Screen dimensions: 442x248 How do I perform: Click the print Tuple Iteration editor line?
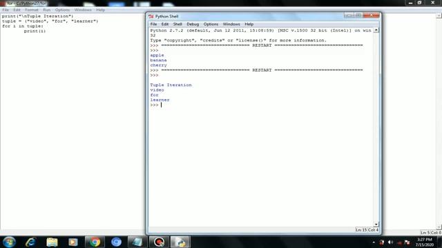pyautogui.click(x=37, y=17)
